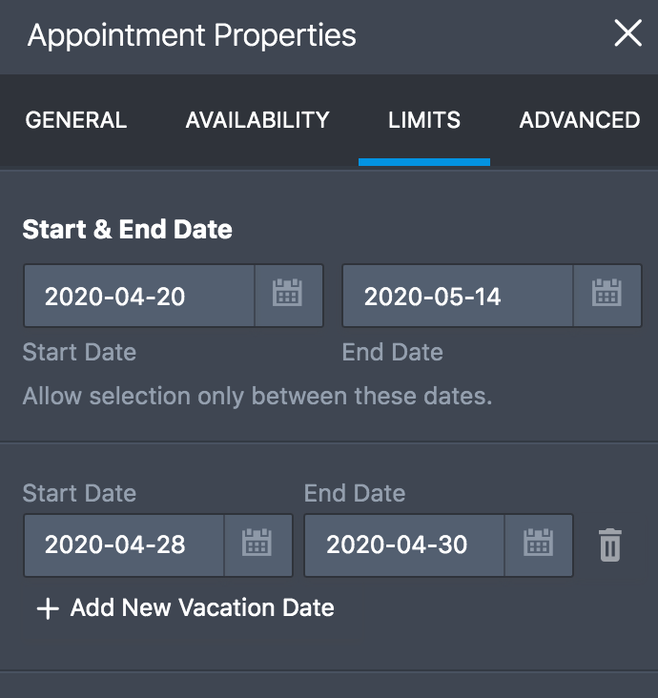Click the Start Date label under 2020-04-20
The height and width of the screenshot is (698, 658).
tap(79, 352)
